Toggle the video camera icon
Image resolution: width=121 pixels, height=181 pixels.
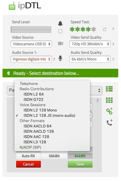pyautogui.click(x=61, y=43)
